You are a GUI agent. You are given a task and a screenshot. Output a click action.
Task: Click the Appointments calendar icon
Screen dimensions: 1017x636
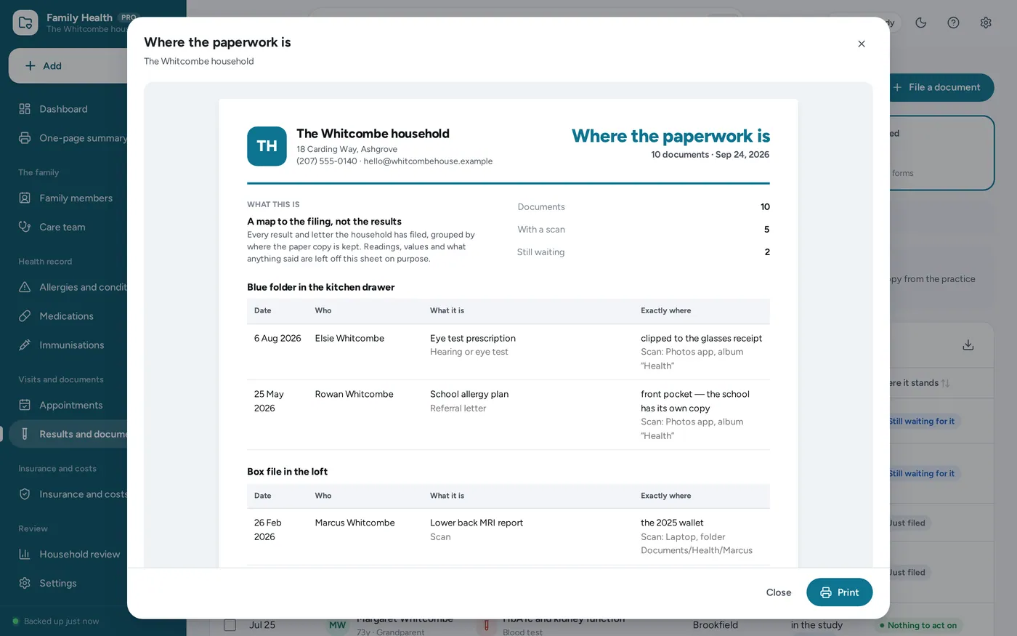tap(25, 405)
